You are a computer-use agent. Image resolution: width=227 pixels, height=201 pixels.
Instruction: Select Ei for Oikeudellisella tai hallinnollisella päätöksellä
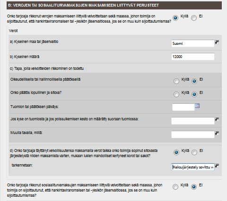[x=194, y=81]
